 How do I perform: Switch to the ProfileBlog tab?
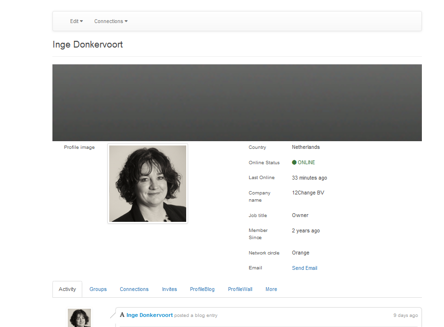[x=202, y=289]
